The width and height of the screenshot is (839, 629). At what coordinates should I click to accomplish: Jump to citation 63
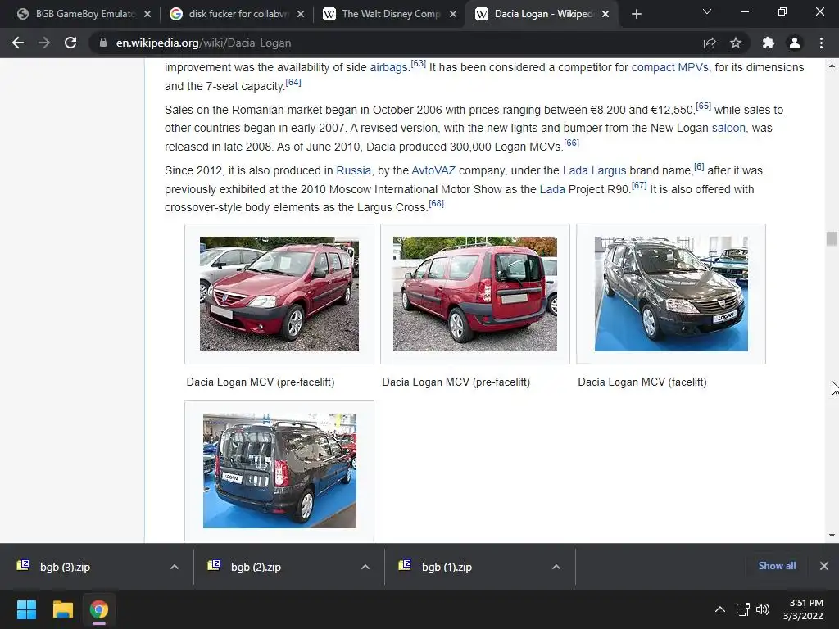[x=419, y=64]
